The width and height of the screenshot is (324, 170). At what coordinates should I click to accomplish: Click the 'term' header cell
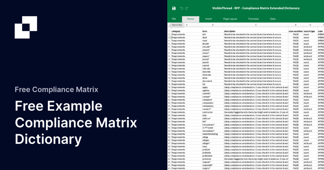[x=213, y=31]
